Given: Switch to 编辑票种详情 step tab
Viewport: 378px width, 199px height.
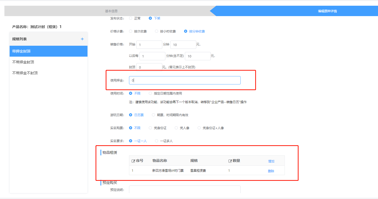Looking at the screenshot, I should 327,11.
